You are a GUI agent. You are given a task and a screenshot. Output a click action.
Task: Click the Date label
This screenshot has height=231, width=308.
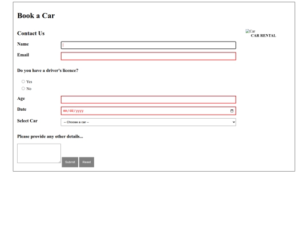[22, 109]
